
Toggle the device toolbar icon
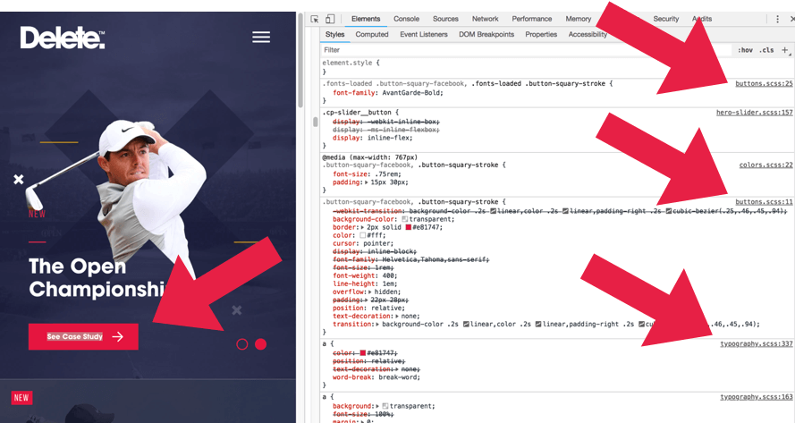pyautogui.click(x=330, y=19)
